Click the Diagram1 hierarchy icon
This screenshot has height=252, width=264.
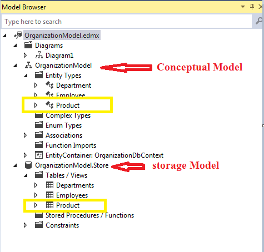39,55
